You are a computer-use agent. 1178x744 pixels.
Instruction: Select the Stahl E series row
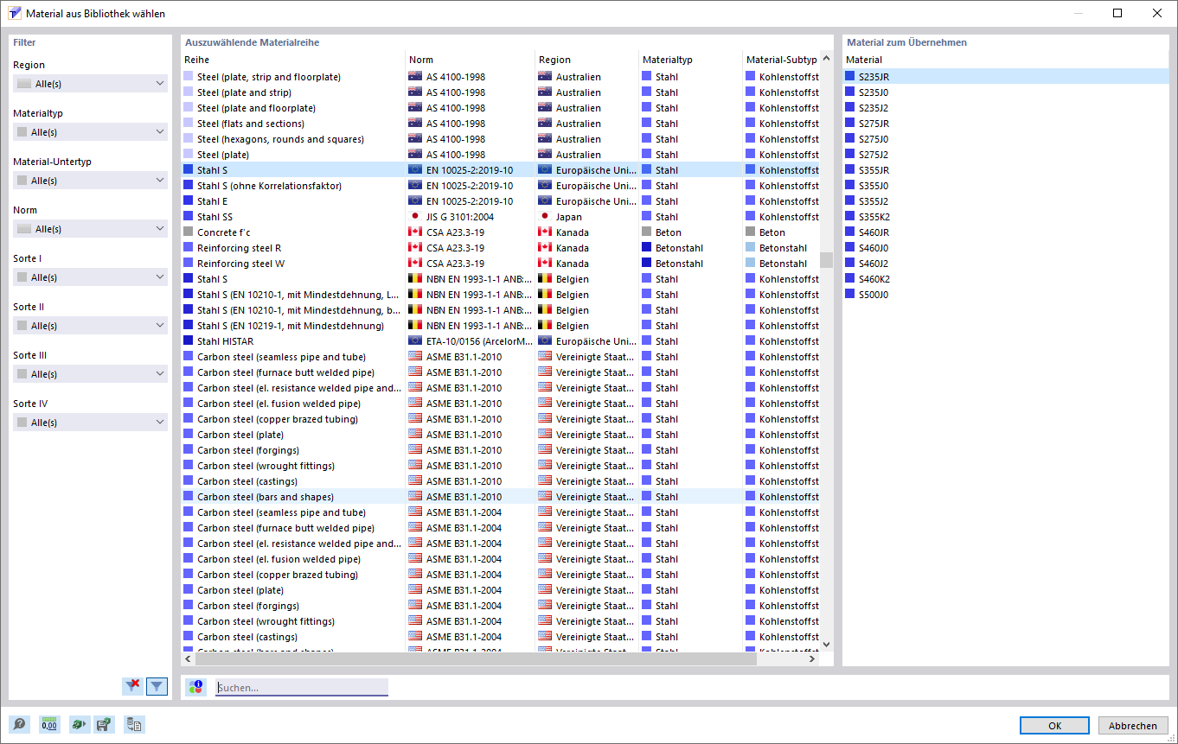click(501, 201)
